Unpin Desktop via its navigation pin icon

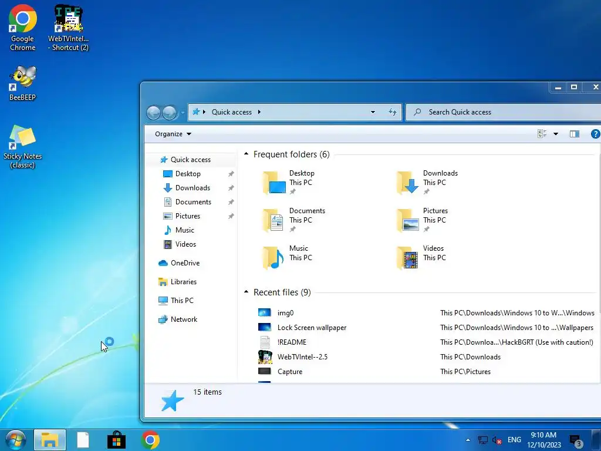point(231,174)
